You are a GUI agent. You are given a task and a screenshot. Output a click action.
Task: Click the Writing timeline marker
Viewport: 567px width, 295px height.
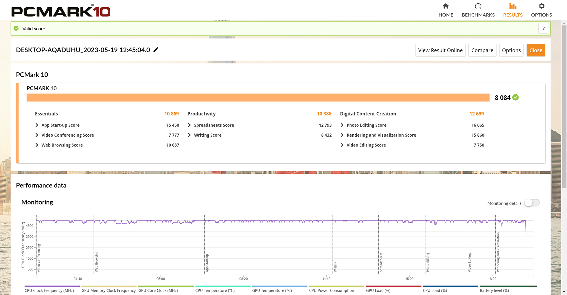(x=335, y=267)
